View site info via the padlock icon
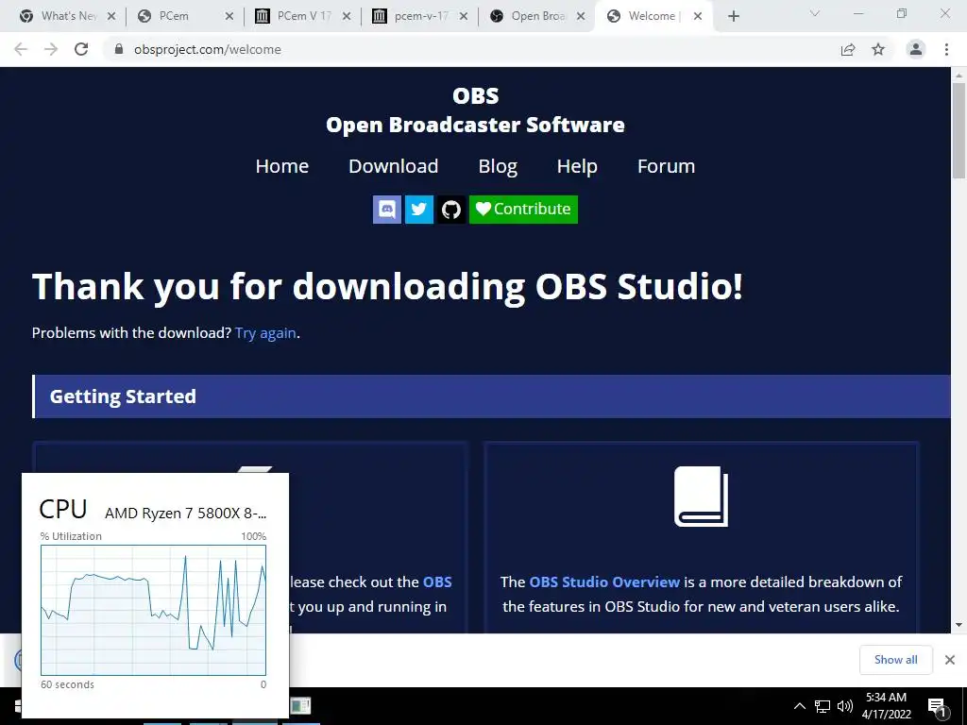Screen dimensions: 967x725 (119, 49)
